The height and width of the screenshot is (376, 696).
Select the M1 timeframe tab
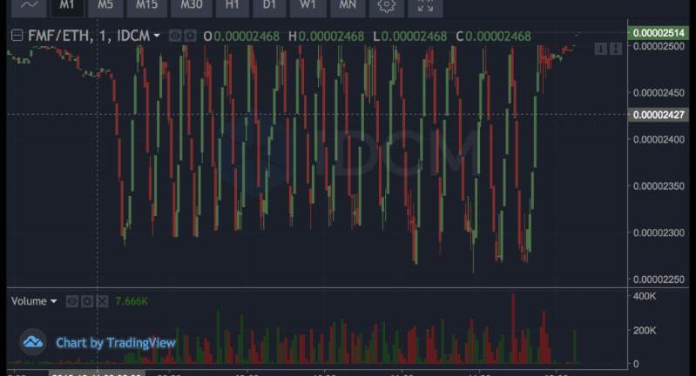coord(67,5)
